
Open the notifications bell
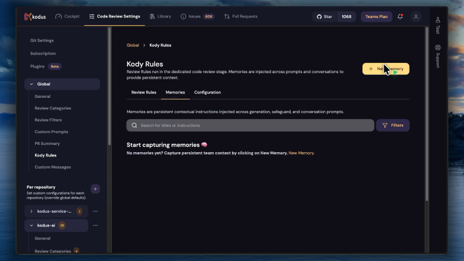click(400, 16)
